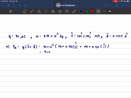The image size is (131, 98).
Task: Redo the last undone stroke
Action: click(111, 5)
